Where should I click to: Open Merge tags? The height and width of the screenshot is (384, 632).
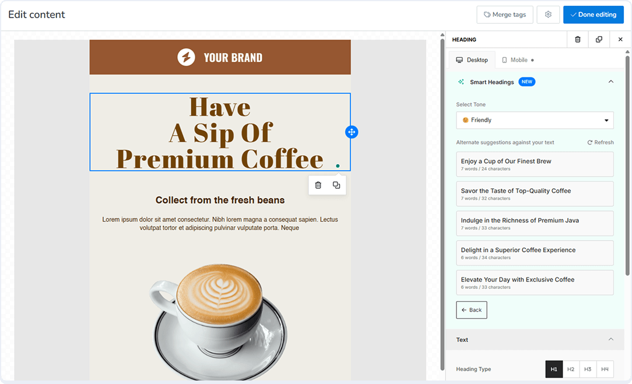coord(505,15)
